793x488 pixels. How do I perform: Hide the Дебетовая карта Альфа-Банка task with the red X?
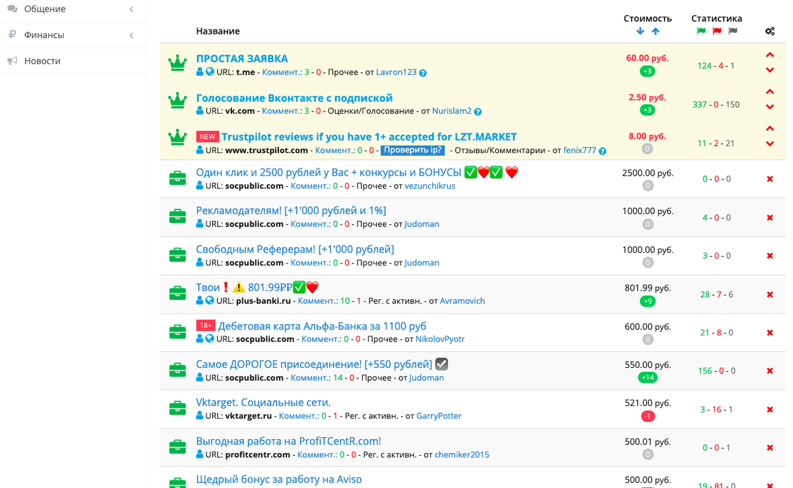pos(770,333)
